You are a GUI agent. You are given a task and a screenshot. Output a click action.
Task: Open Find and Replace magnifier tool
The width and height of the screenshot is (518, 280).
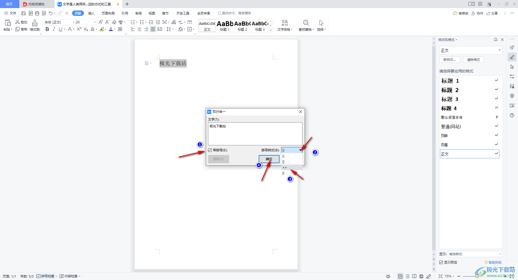tap(306, 23)
